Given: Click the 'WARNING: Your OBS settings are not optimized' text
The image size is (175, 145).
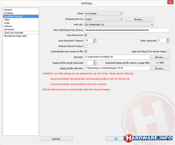Looking at the screenshot, I should point(88,74).
